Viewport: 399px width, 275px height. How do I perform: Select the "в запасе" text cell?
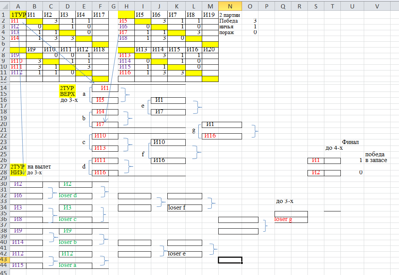click(376, 160)
